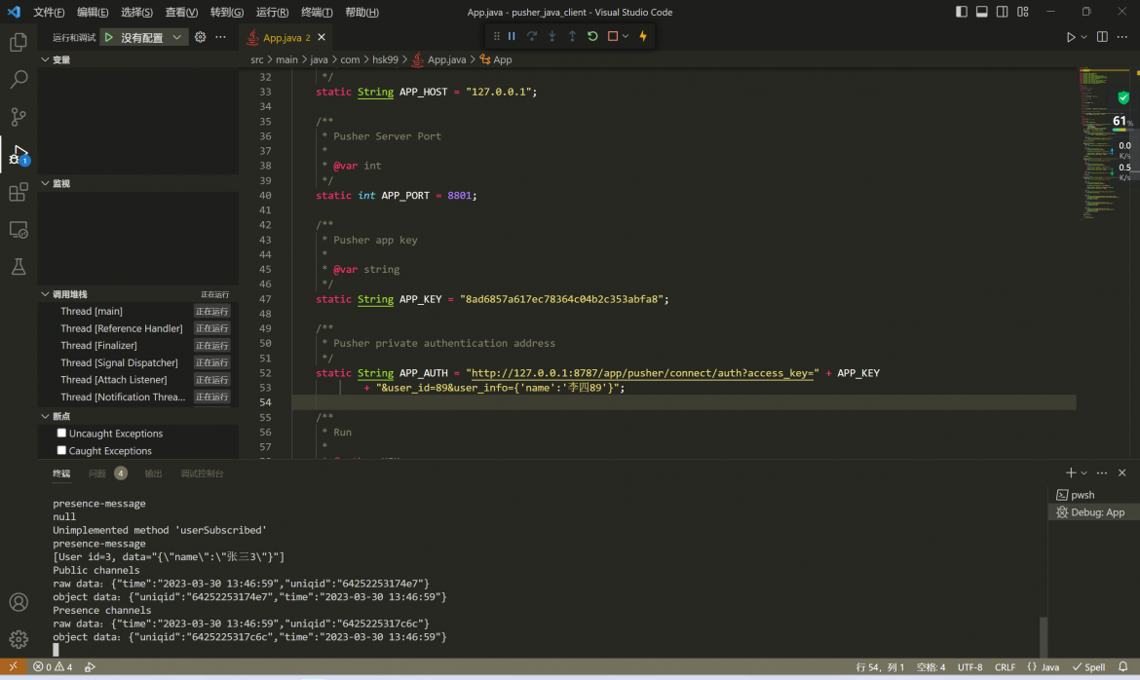Open the 编辑(E) menu
Image resolution: width=1140 pixels, height=680 pixels.
click(x=93, y=12)
